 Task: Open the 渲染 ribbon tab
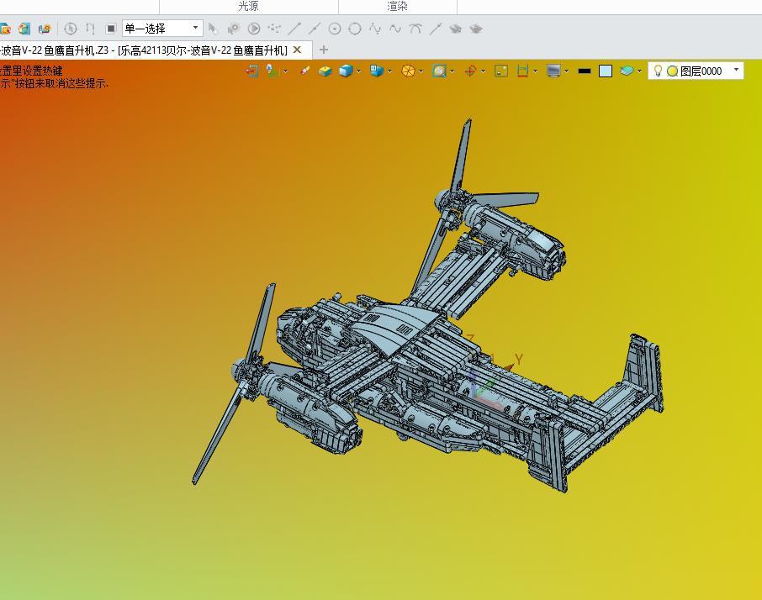pos(397,7)
